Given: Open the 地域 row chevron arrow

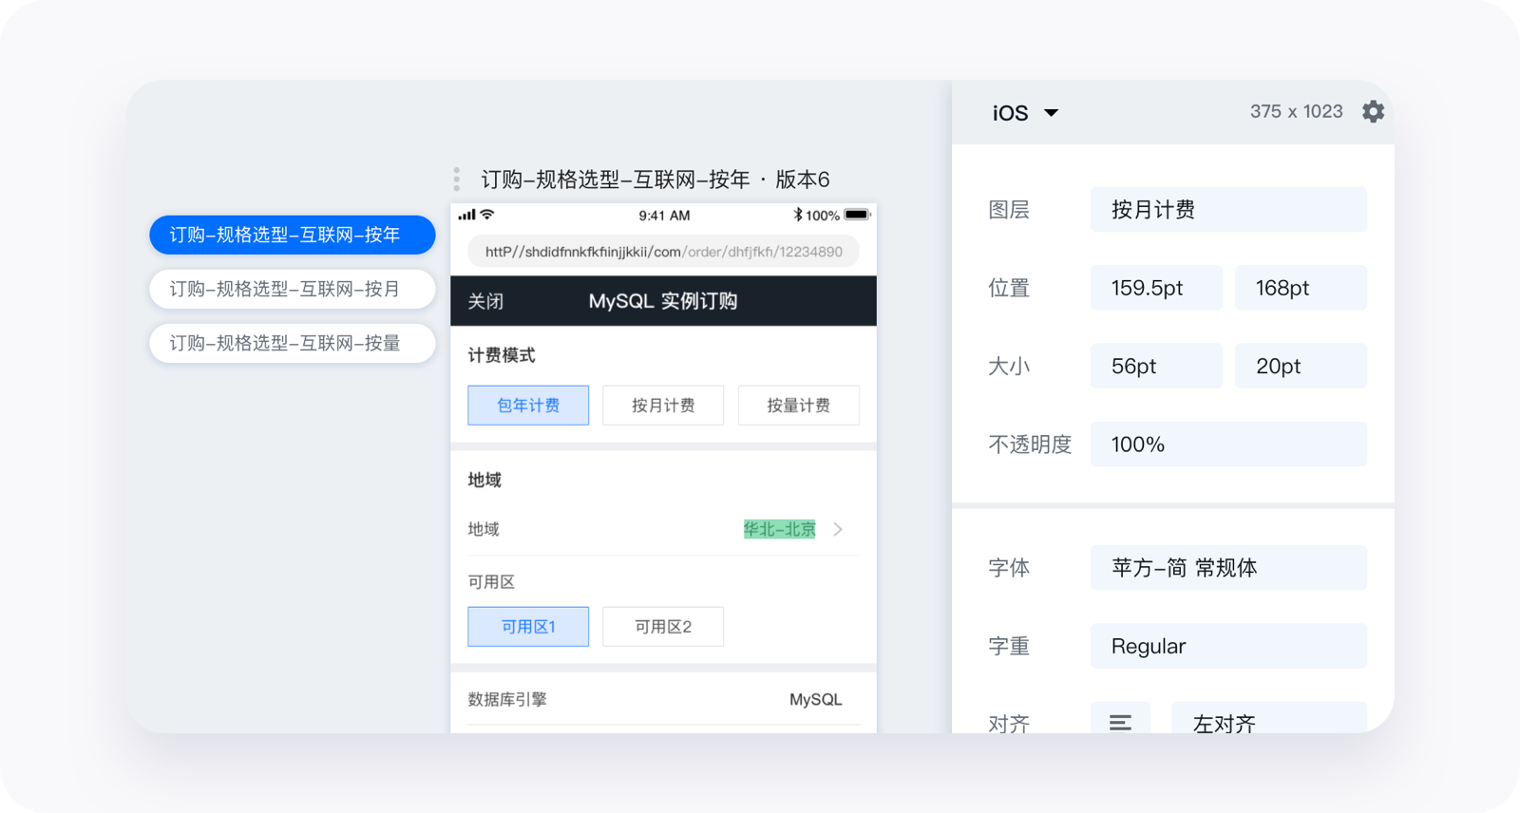Looking at the screenshot, I should [838, 529].
